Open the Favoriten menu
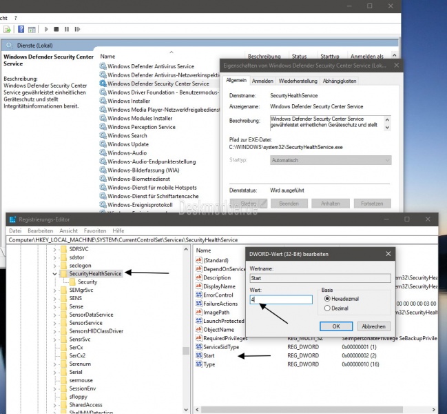447x414 pixels. point(95,230)
